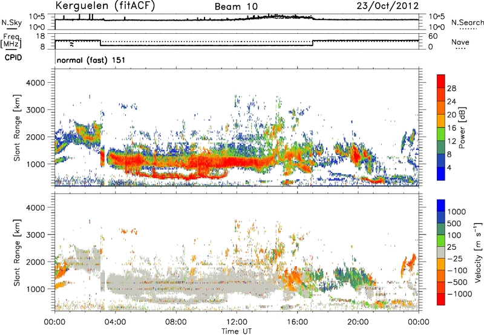The image size is (484, 335).
Task: Click the blue segment of Power colorbar
Action: coord(441,174)
